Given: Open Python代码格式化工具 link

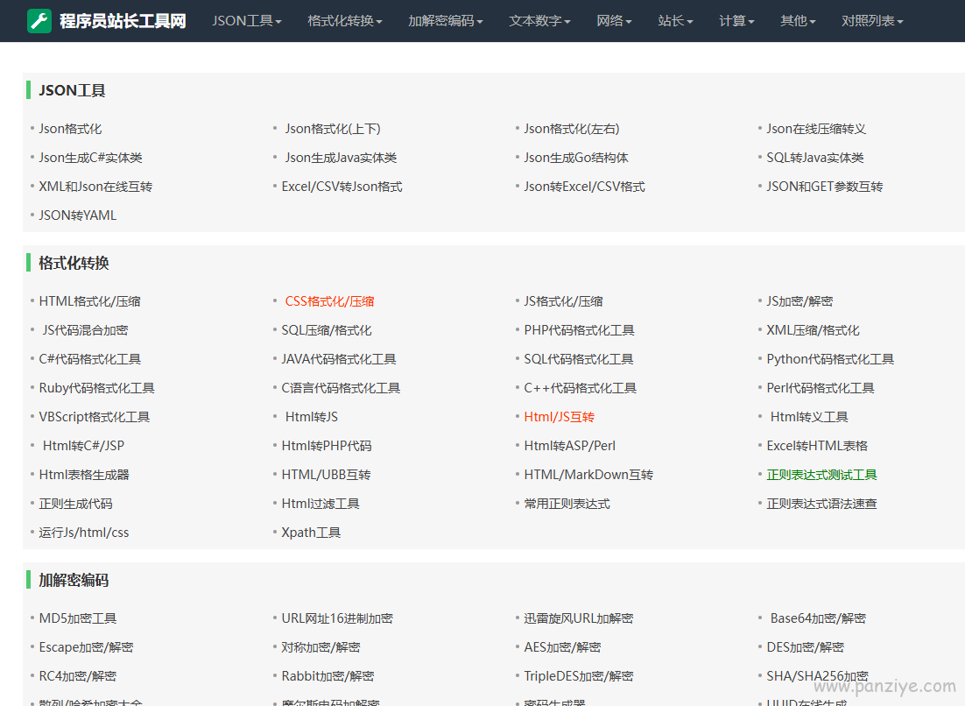Looking at the screenshot, I should [x=830, y=359].
